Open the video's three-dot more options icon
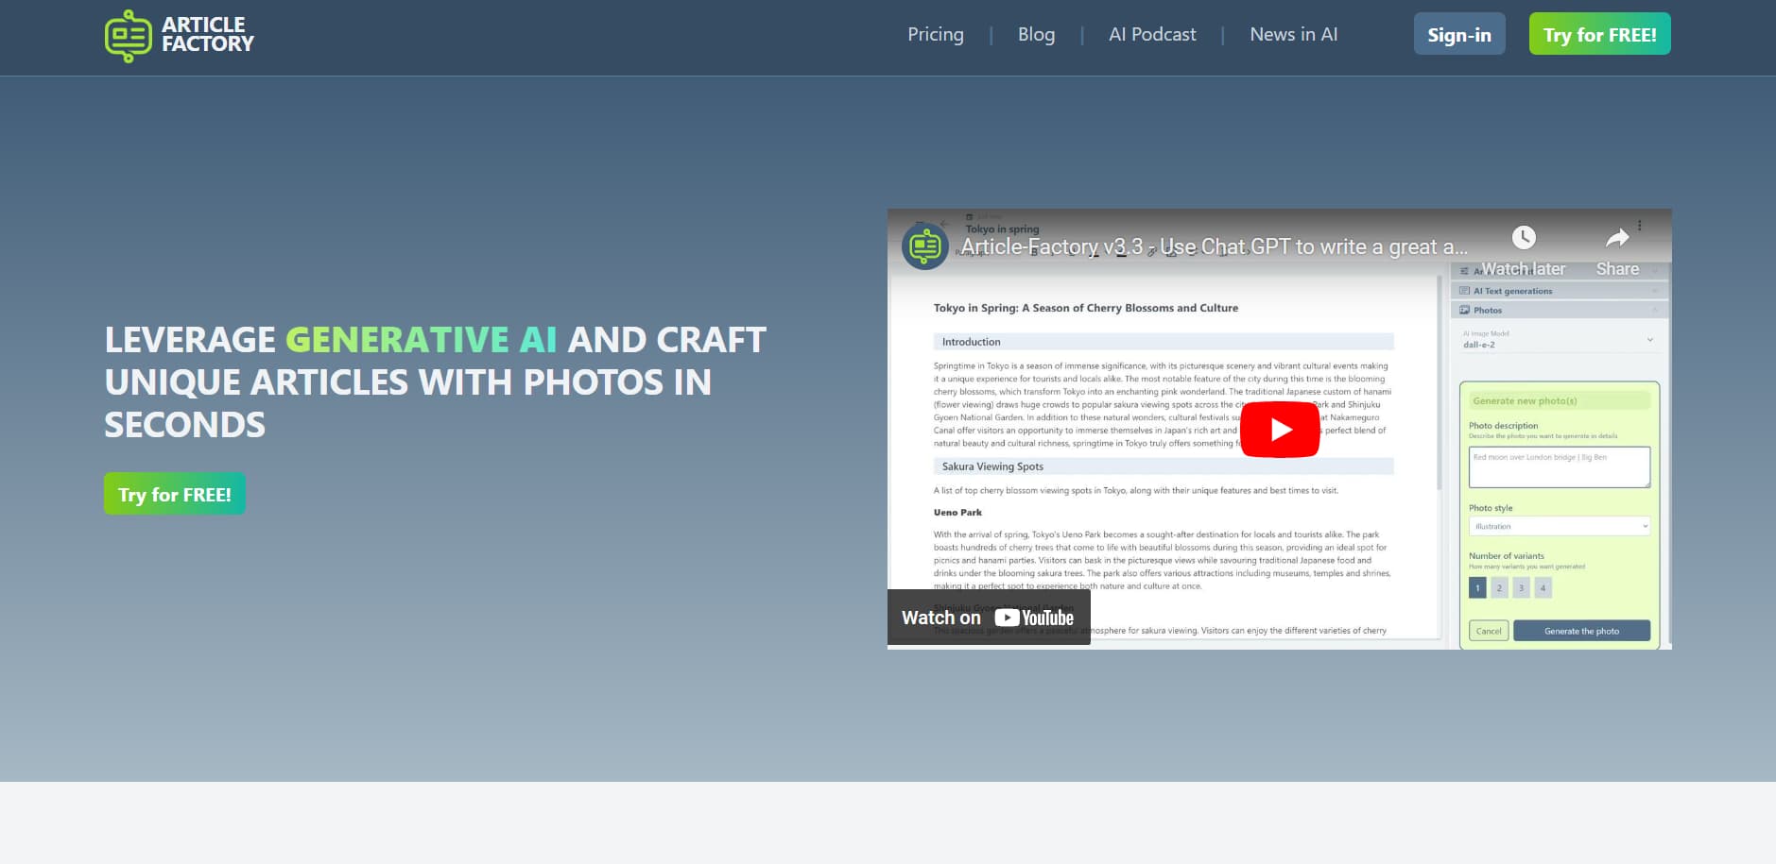1776x864 pixels. [1639, 226]
